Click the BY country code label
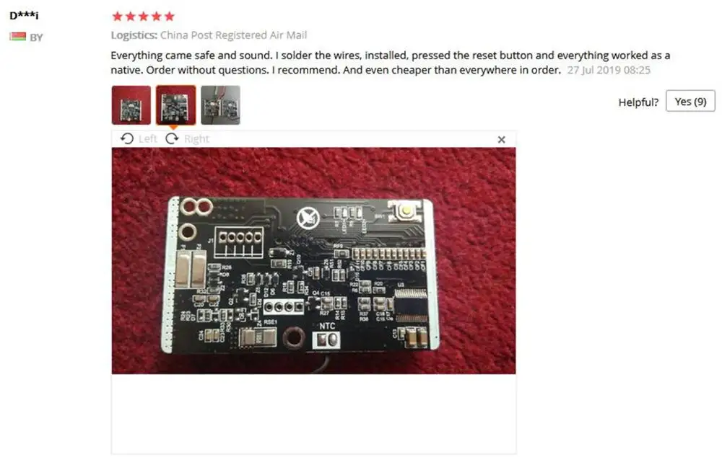 click(x=36, y=37)
